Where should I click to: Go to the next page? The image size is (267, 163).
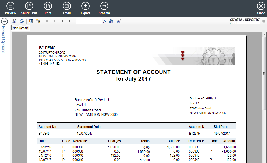point(62,21)
